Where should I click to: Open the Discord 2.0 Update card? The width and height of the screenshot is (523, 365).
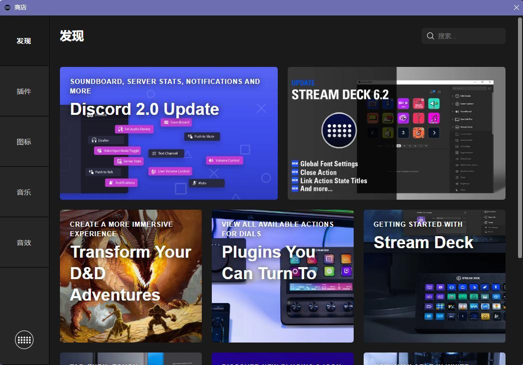(x=169, y=133)
